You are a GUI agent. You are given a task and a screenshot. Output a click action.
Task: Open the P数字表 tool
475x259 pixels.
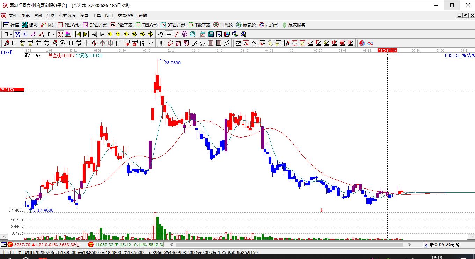click(122, 25)
